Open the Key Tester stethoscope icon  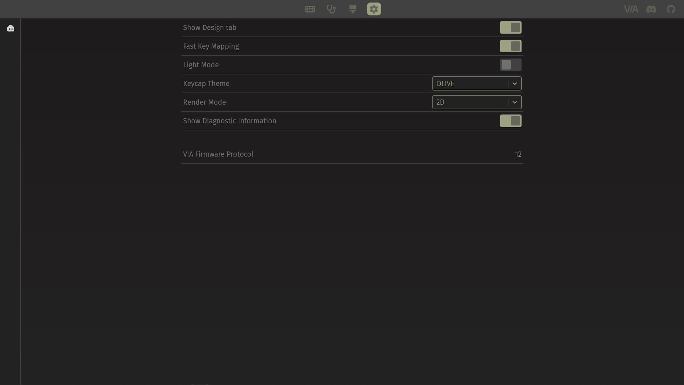click(331, 9)
